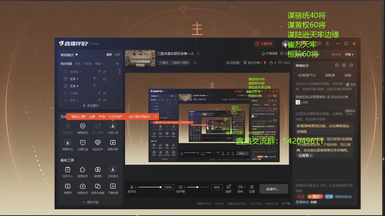Open the 房管助手 room admin tool
The height and width of the screenshot is (216, 385).
coord(82,188)
